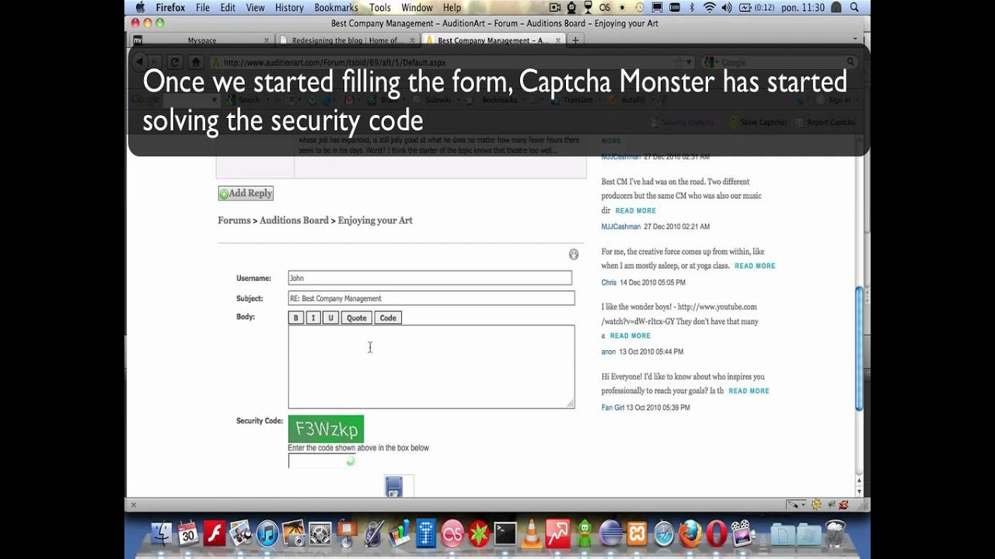Viewport: 995px width, 559px height.
Task: Click inside the Body text area
Action: coord(431,366)
